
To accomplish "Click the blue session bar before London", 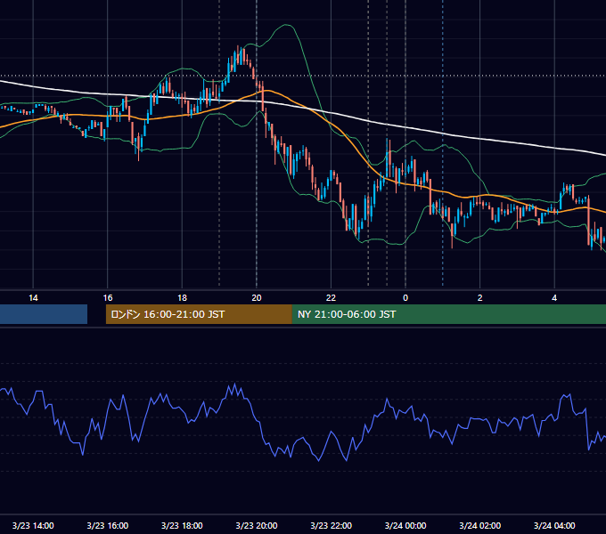I will pyautogui.click(x=44, y=314).
